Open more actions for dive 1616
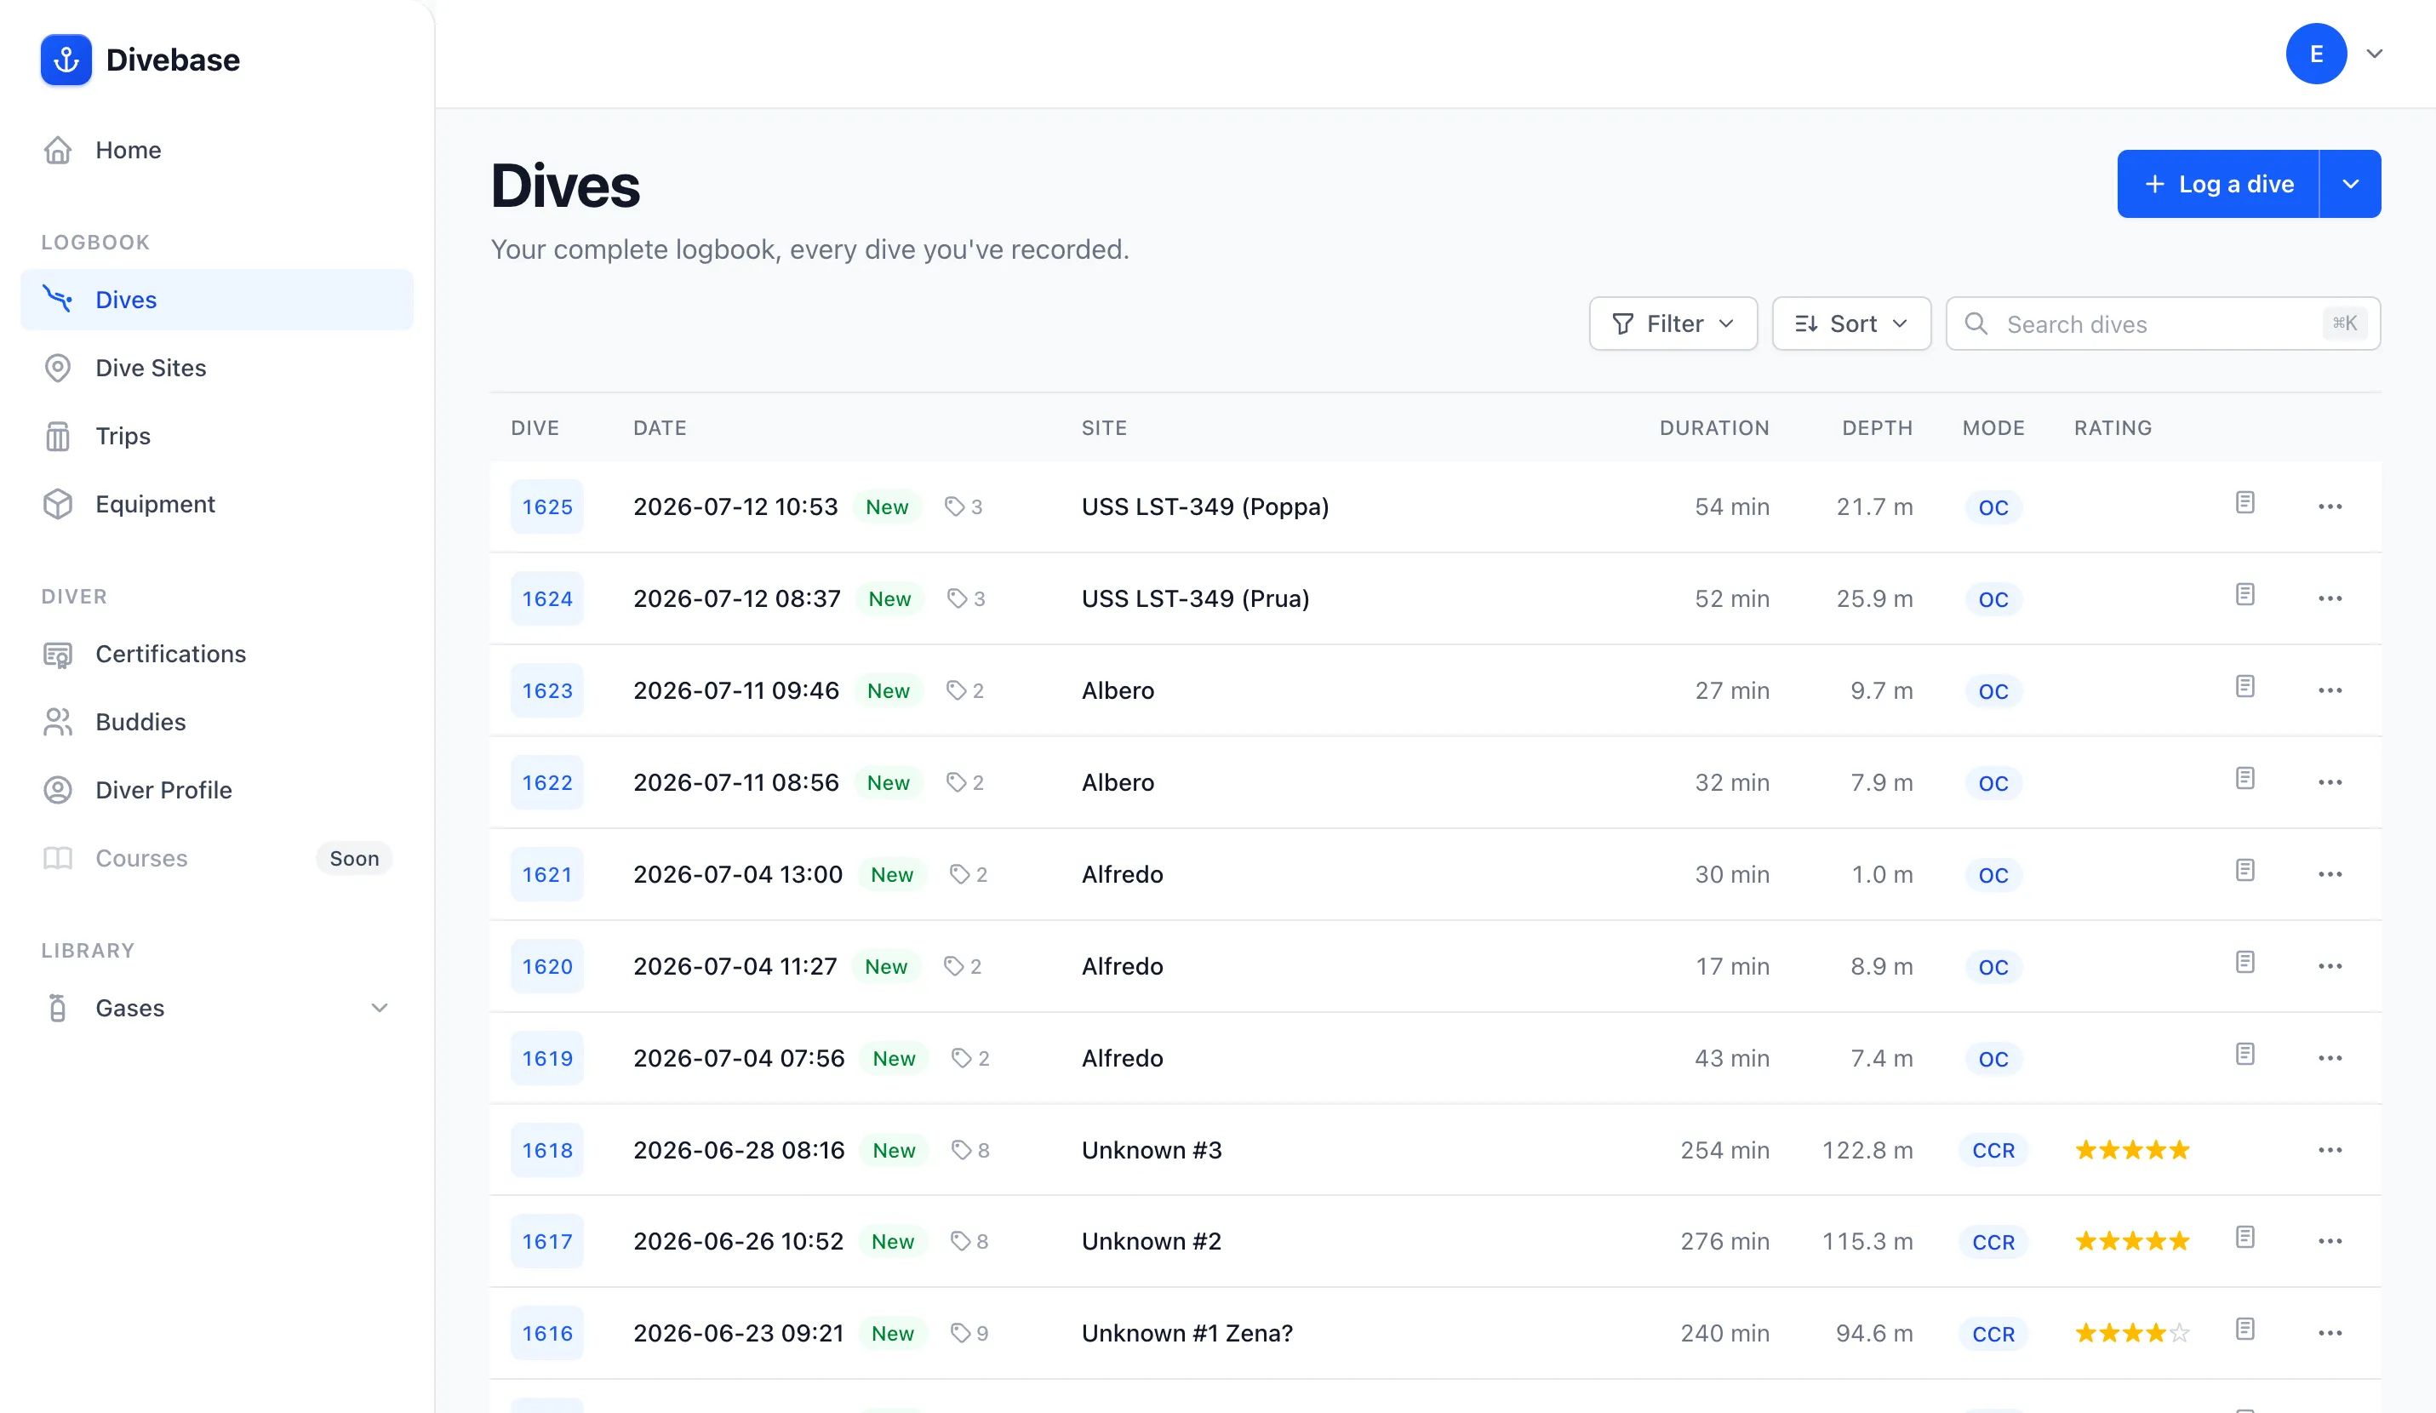Image resolution: width=2436 pixels, height=1413 pixels. (2330, 1333)
